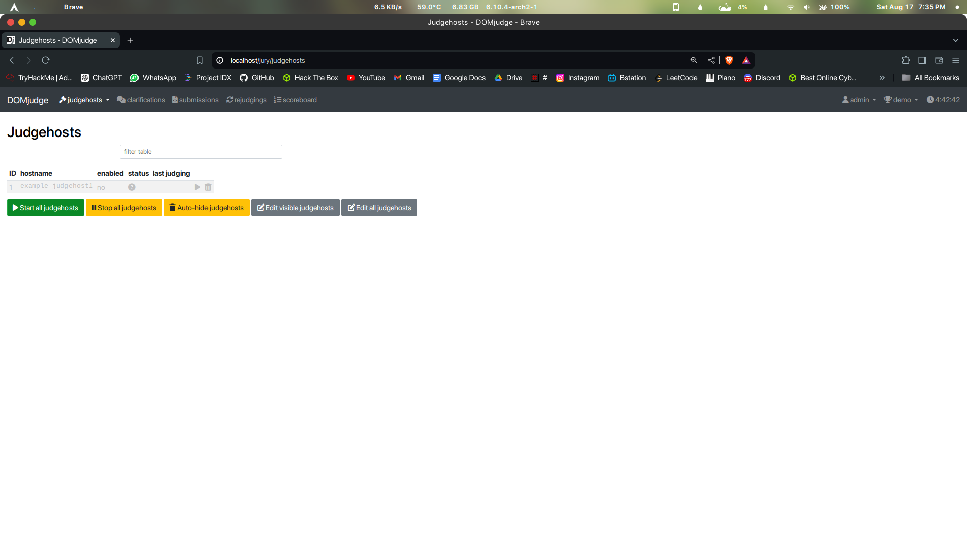Select the rejudgings menu item
The width and height of the screenshot is (967, 544).
[246, 100]
